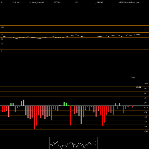This screenshot has height=149, width=149.
Task: Click the 30 level label on RSI axis
Action: tap(2, 44)
